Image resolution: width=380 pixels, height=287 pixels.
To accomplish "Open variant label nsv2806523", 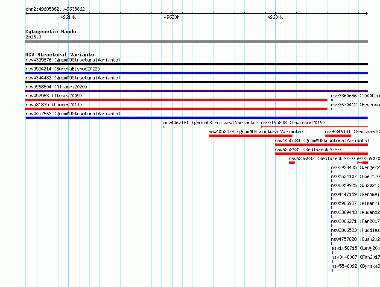I will pyautogui.click(x=355, y=230).
